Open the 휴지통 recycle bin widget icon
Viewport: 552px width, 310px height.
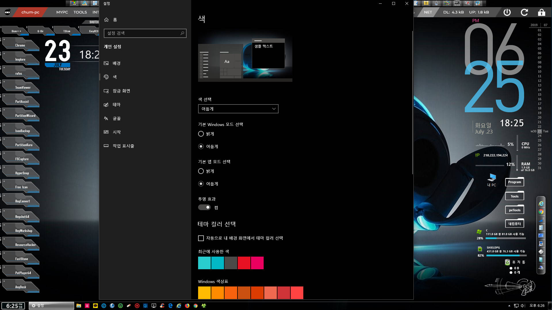(x=507, y=262)
